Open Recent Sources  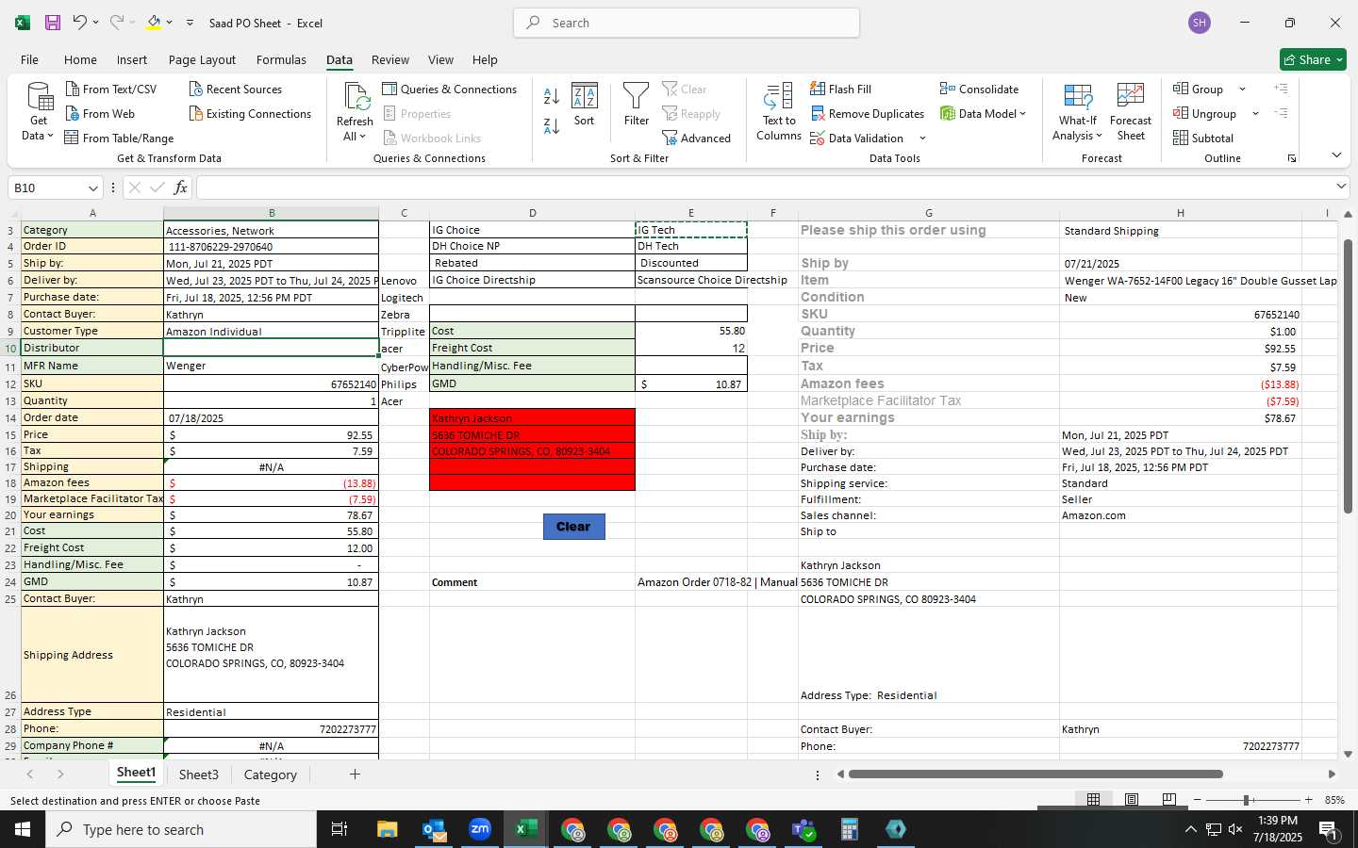tap(235, 89)
